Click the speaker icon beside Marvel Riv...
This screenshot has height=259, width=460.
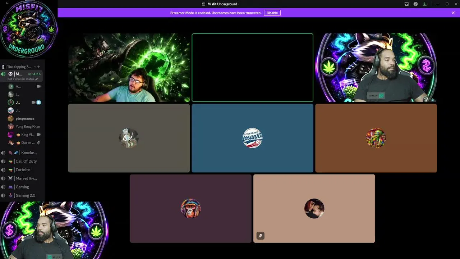coord(3,178)
